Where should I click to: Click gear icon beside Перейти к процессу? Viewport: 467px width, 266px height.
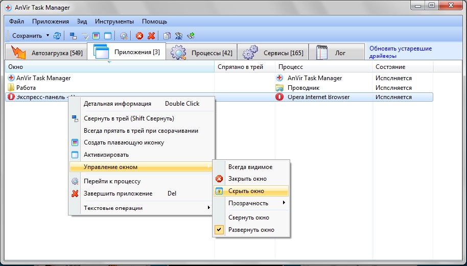tap(75, 181)
